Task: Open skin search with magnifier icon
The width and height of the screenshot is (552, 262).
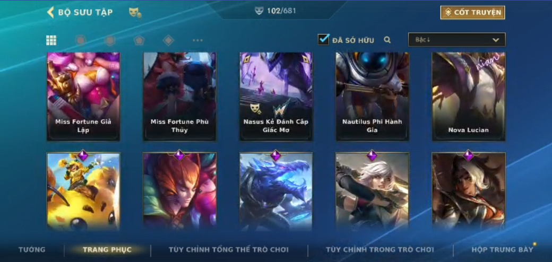Action: tap(387, 40)
